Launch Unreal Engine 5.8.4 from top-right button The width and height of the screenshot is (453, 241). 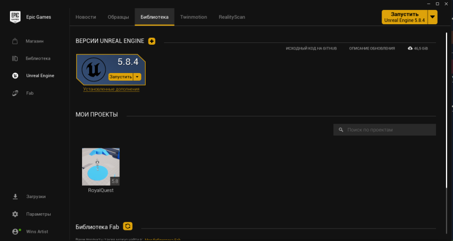(x=405, y=17)
